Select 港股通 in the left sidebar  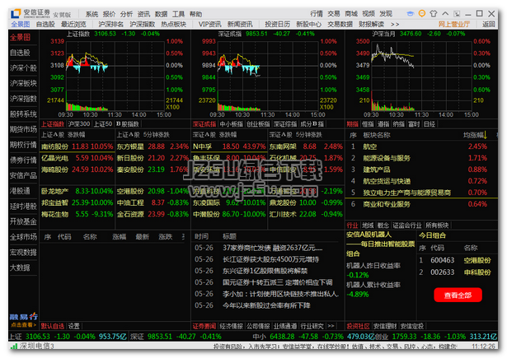click(20, 191)
